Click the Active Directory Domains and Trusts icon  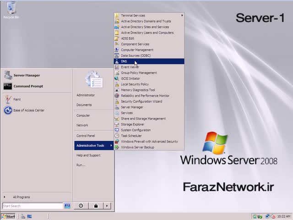[117, 21]
